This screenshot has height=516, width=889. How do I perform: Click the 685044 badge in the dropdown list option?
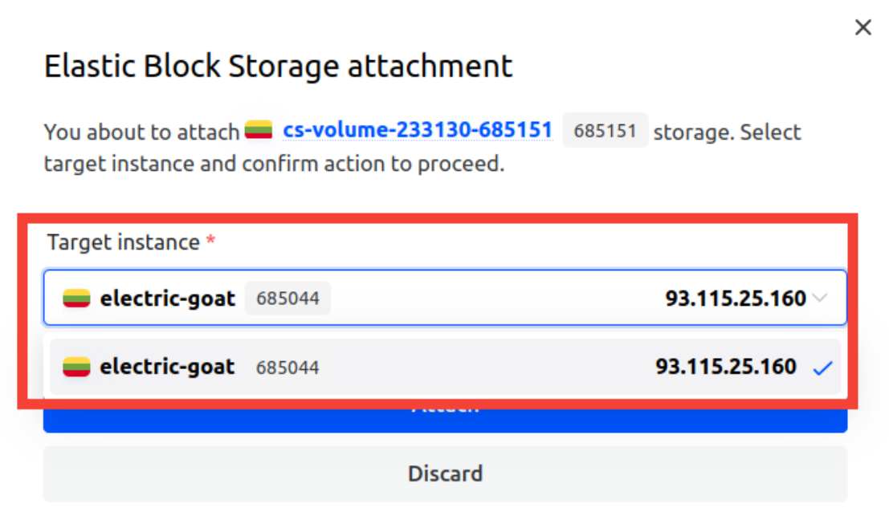(x=287, y=368)
